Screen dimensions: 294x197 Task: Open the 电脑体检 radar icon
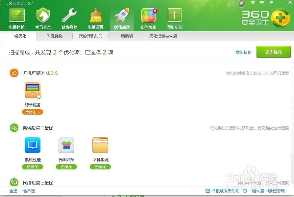pyautogui.click(x=17, y=15)
